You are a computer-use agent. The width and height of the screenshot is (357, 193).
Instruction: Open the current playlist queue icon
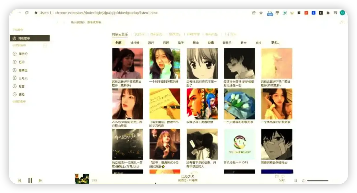coord(295,180)
